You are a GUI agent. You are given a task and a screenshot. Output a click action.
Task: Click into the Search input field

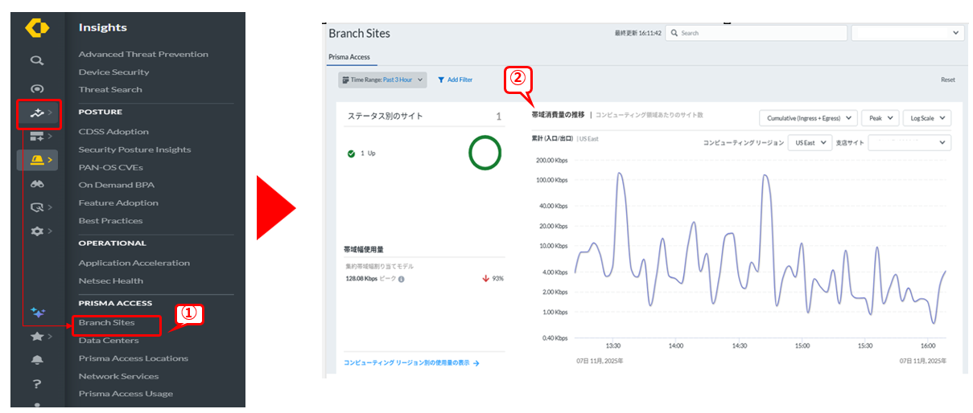click(x=757, y=33)
